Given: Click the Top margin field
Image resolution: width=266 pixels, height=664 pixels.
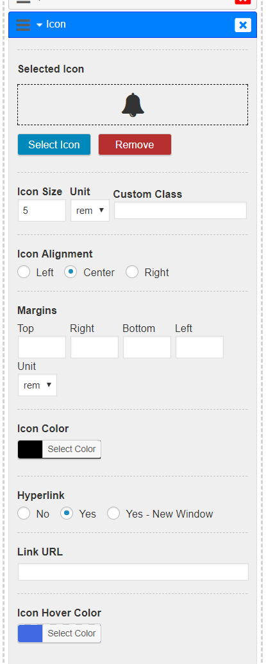Looking at the screenshot, I should [42, 347].
